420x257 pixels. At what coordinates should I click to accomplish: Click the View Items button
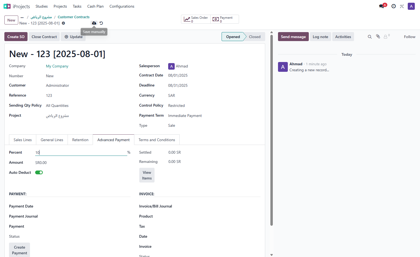coord(147,175)
